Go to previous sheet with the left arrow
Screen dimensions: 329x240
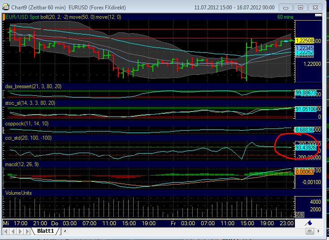coord(13,231)
